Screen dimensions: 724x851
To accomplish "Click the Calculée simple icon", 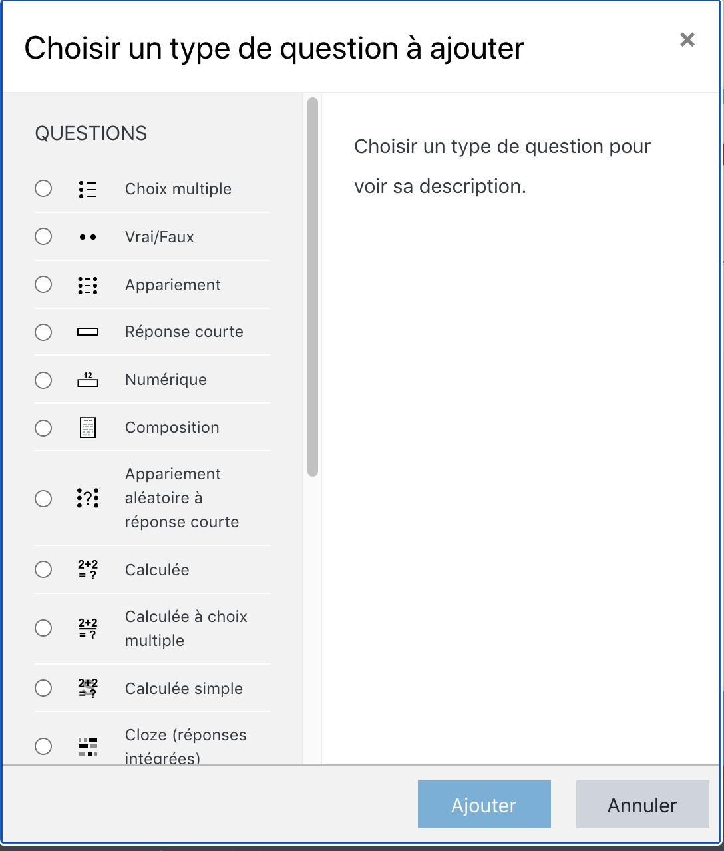I will point(88,688).
